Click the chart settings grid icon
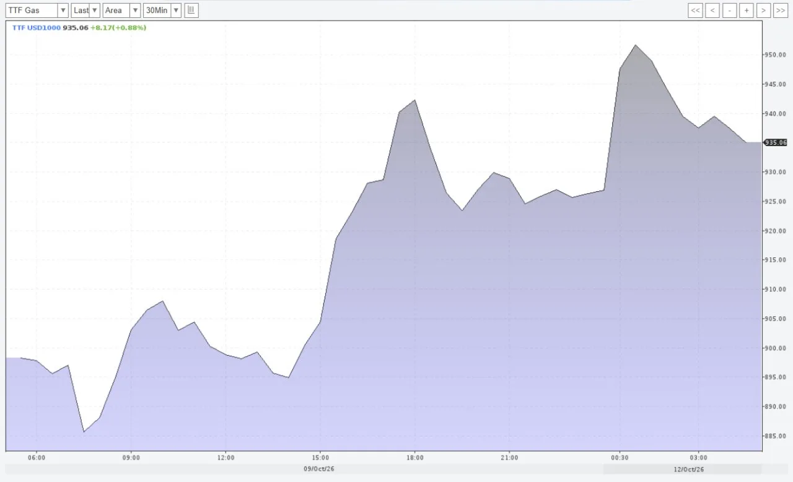Screen dimensions: 793x482 click(191, 11)
